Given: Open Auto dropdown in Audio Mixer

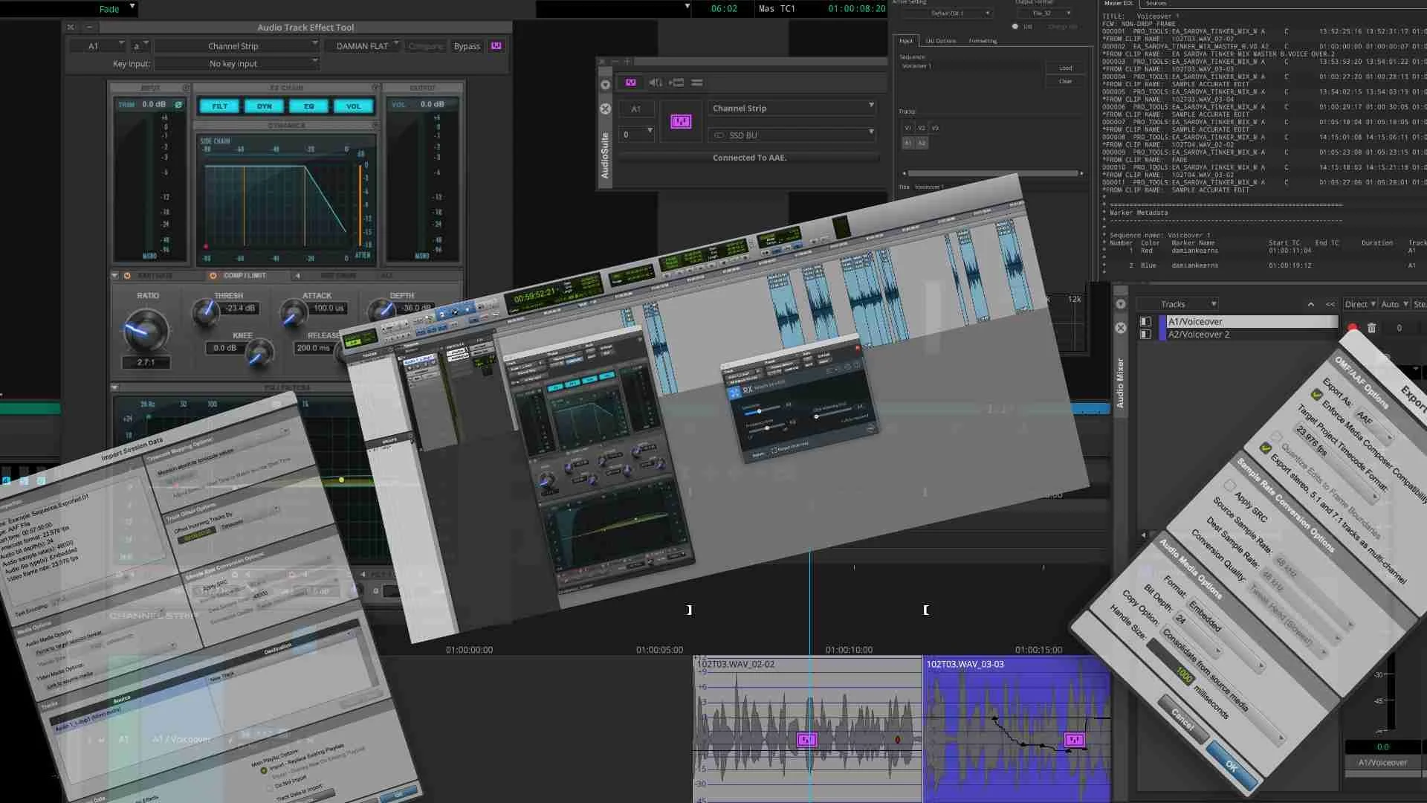Looking at the screenshot, I should [x=1394, y=304].
